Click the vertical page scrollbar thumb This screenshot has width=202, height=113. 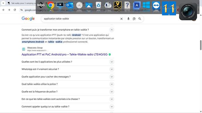tap(201, 45)
